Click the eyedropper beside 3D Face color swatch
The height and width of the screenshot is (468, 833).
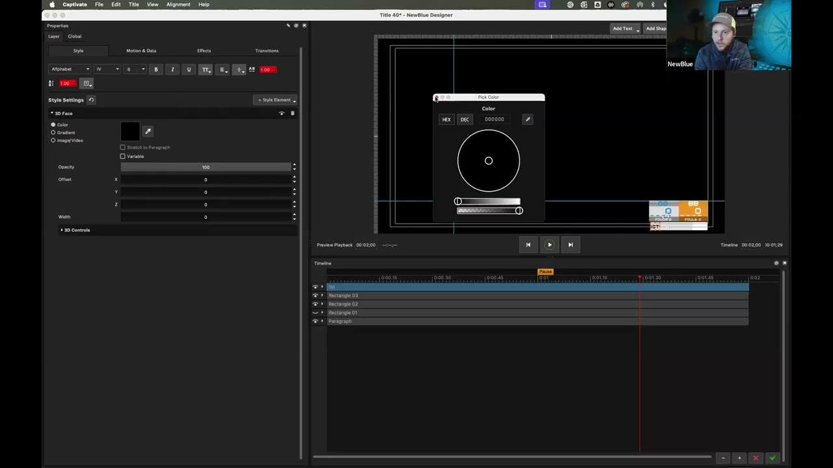[x=148, y=131]
